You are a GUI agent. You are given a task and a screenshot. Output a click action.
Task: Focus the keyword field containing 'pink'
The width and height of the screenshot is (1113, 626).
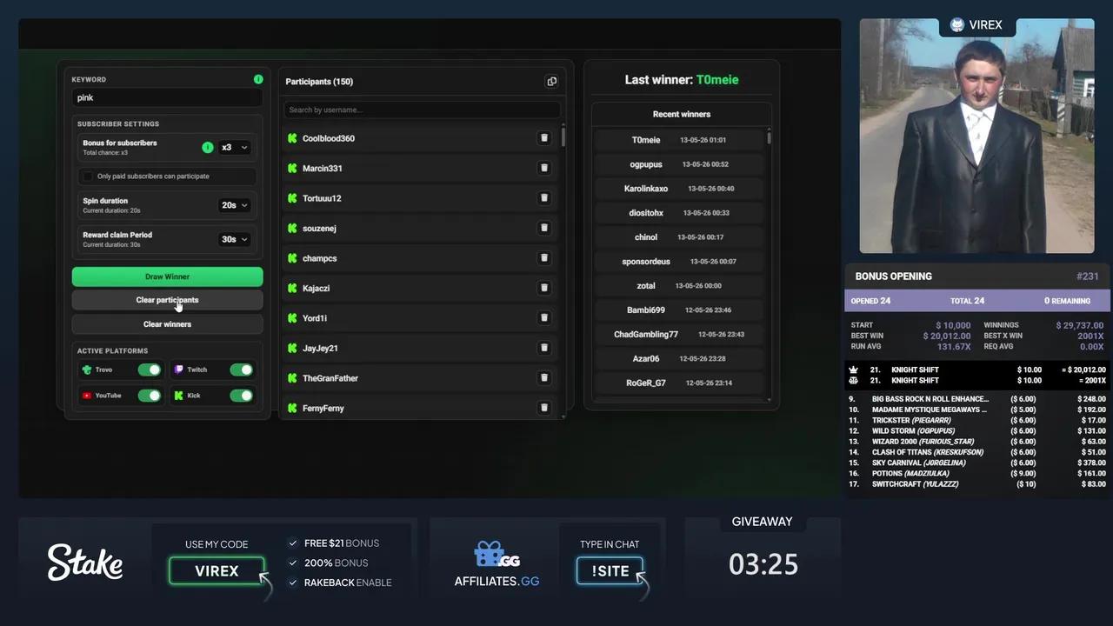(x=167, y=98)
